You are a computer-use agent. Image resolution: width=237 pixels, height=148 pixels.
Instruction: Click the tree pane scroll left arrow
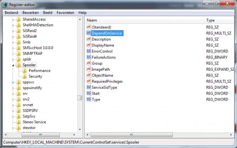(x=6, y=134)
